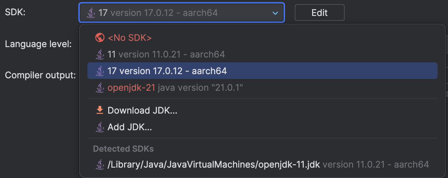Click the globe icon beside No SDK
Image resolution: width=448 pixels, height=178 pixels.
point(100,38)
